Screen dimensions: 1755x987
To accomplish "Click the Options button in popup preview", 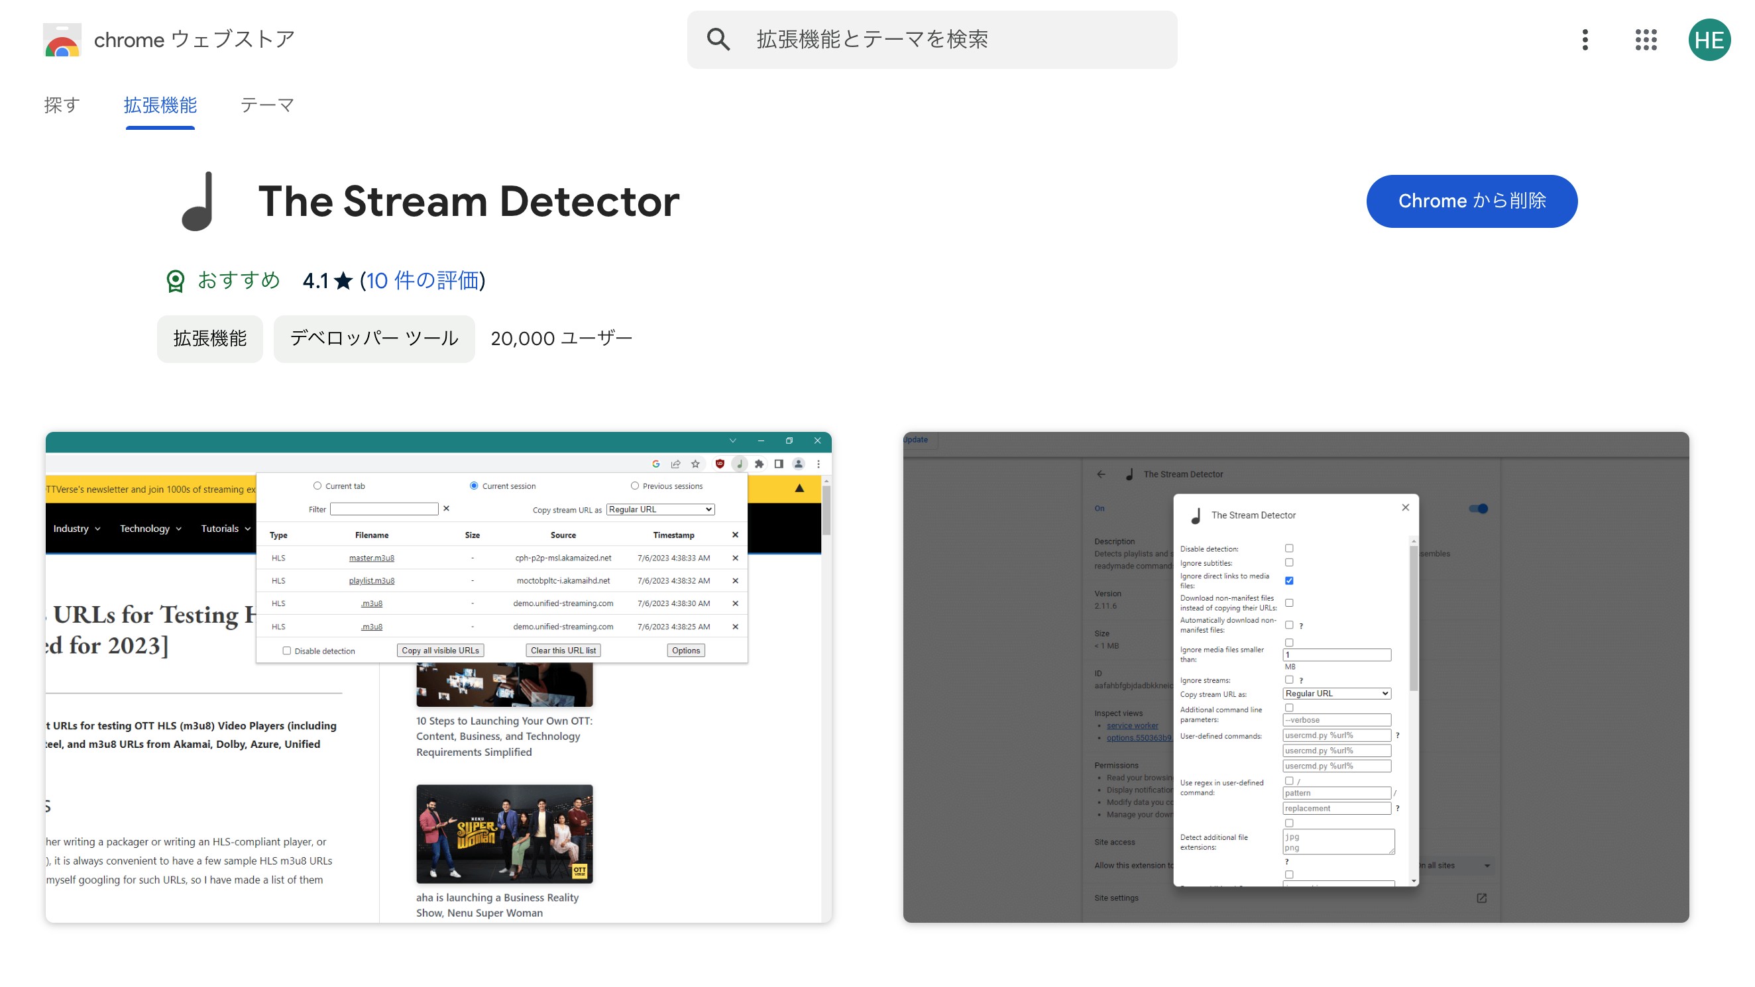I will pyautogui.click(x=685, y=650).
